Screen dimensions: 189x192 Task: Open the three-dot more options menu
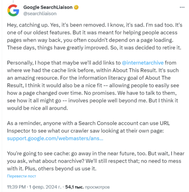(182, 7)
